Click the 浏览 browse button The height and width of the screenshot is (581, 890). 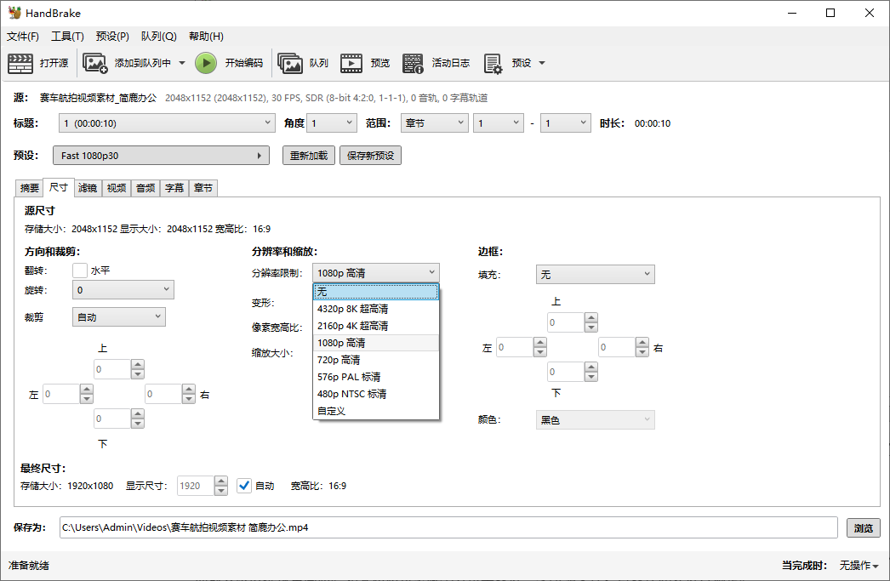pyautogui.click(x=863, y=528)
